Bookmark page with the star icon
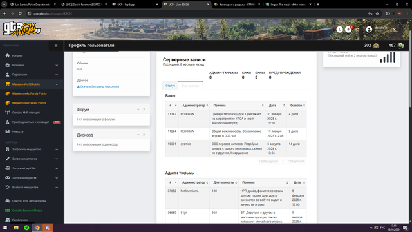 click(x=377, y=14)
